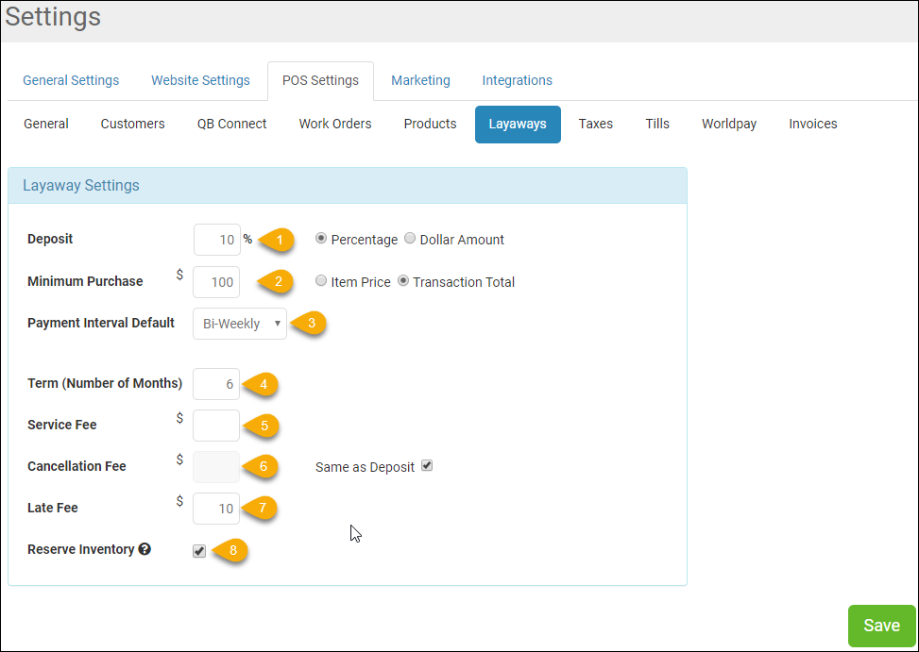This screenshot has height=652, width=919.
Task: Go to the Worldpay tab
Action: [728, 124]
